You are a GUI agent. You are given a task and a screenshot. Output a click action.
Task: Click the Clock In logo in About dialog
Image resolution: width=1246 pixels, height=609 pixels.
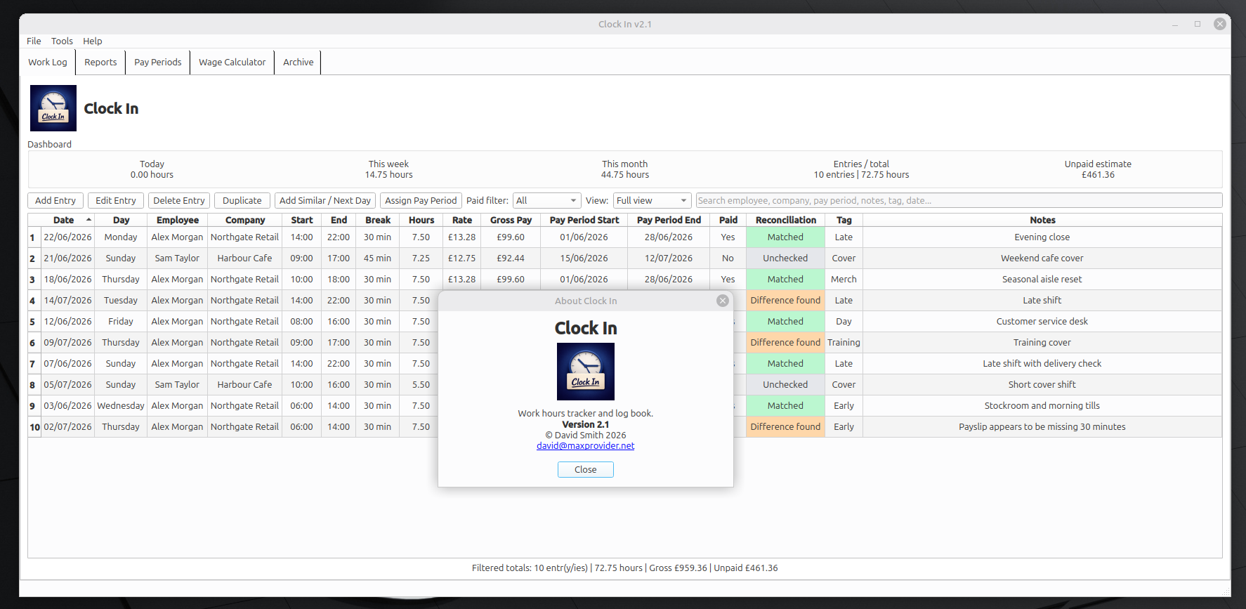coord(586,372)
